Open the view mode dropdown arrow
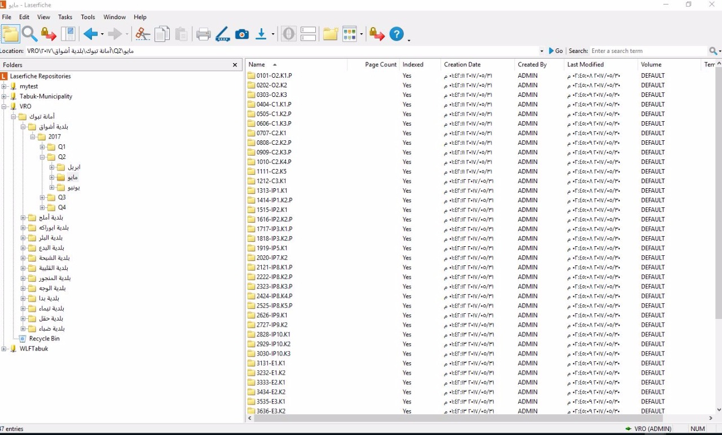Screen dimensions: 722x435 (x=361, y=34)
